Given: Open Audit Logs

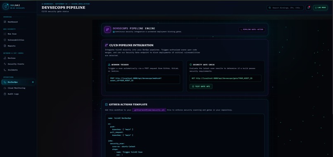Looking at the screenshot, I should pos(19,94).
